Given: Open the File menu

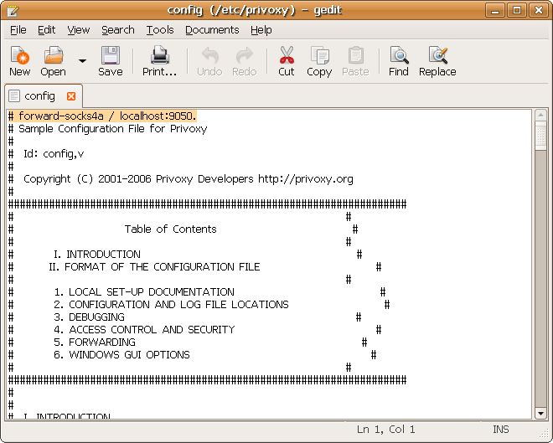Looking at the screenshot, I should [x=18, y=30].
